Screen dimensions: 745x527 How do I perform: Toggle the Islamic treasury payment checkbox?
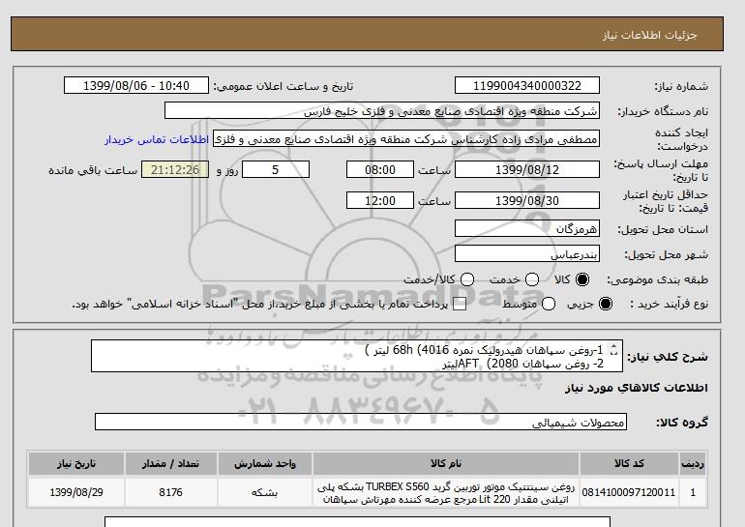coord(460,304)
